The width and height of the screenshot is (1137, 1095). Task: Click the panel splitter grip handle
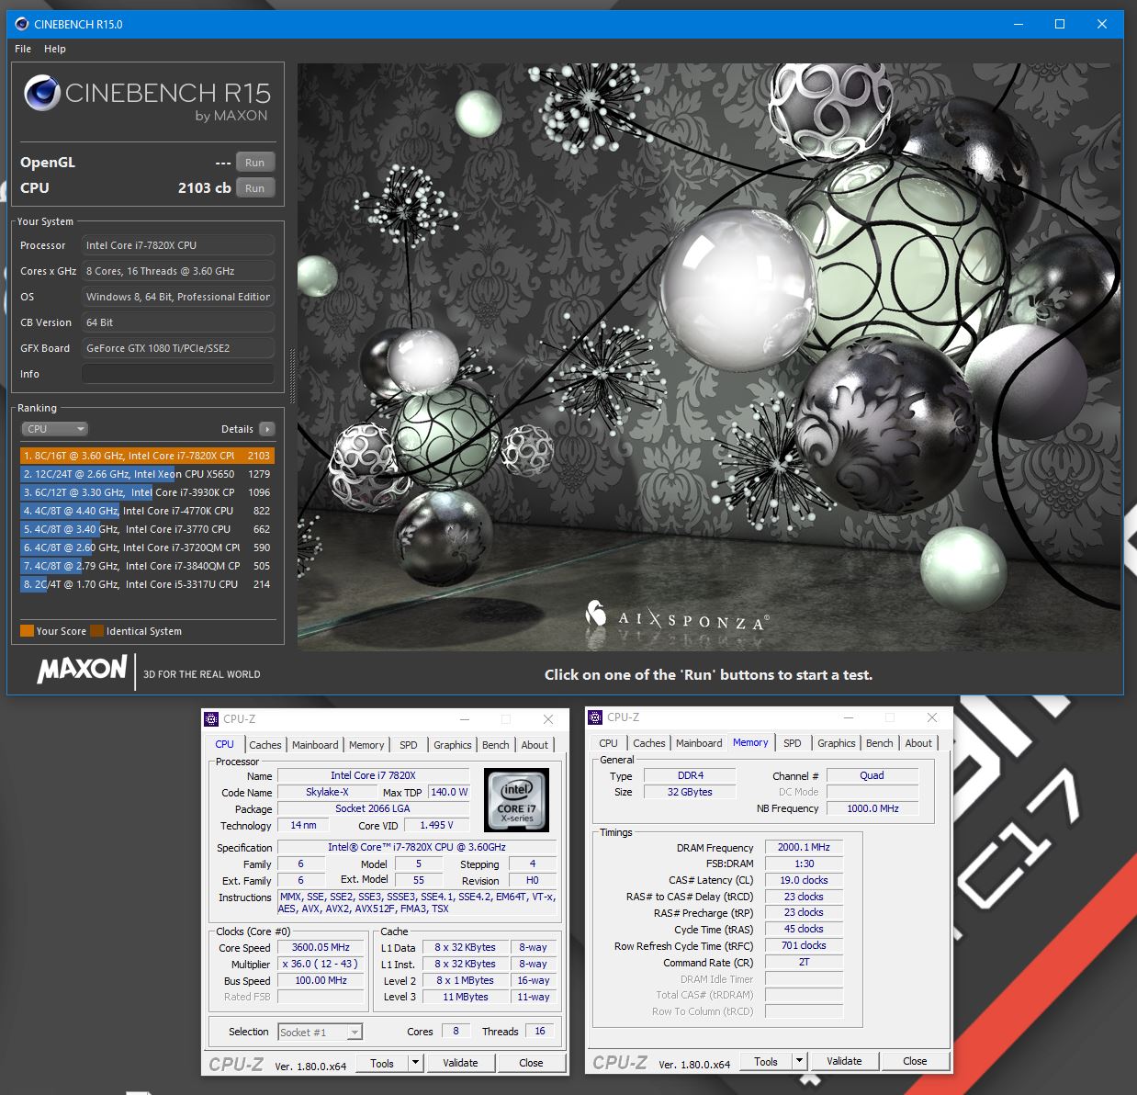tap(292, 375)
